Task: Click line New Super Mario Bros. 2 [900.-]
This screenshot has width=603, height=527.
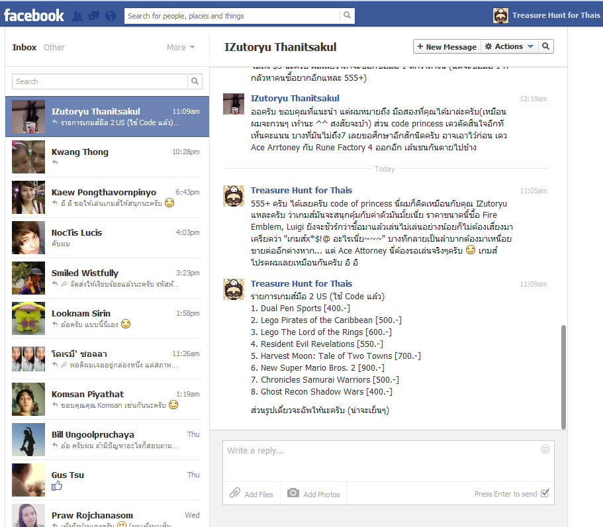Action: pyautogui.click(x=318, y=367)
